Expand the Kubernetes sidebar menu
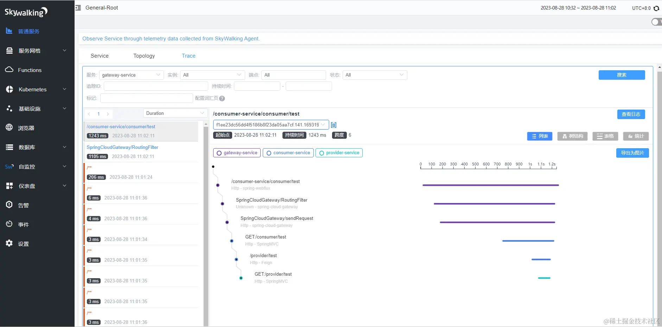The height and width of the screenshot is (327, 662). [x=65, y=89]
